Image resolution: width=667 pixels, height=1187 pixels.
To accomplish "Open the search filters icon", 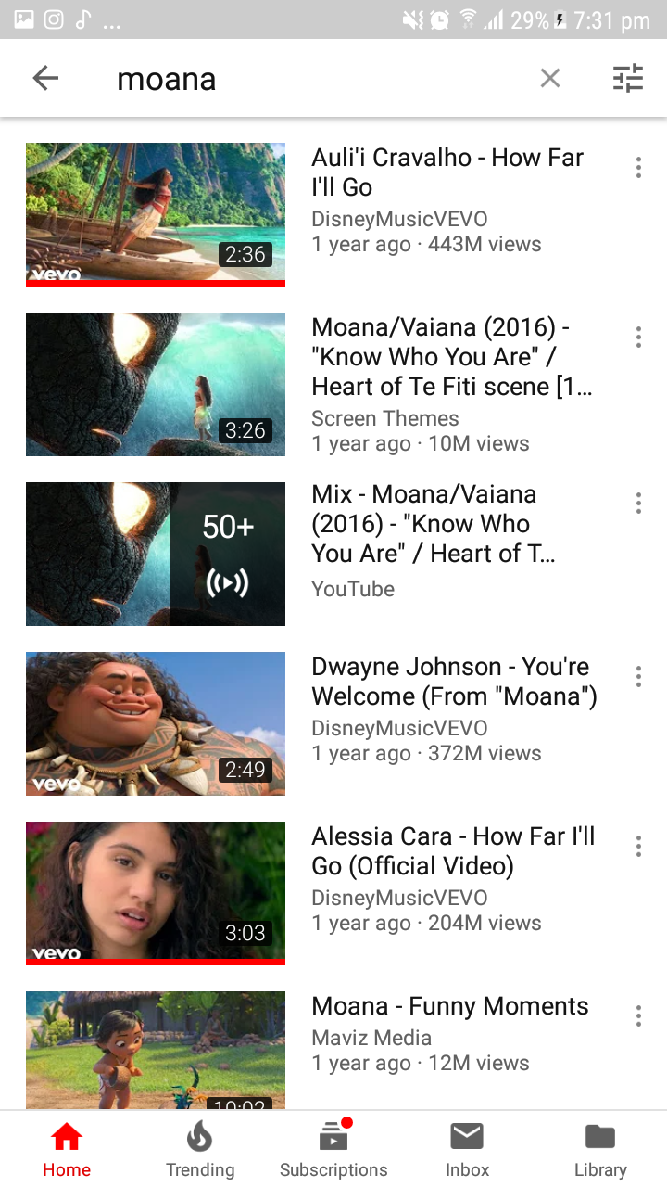I will tap(628, 79).
